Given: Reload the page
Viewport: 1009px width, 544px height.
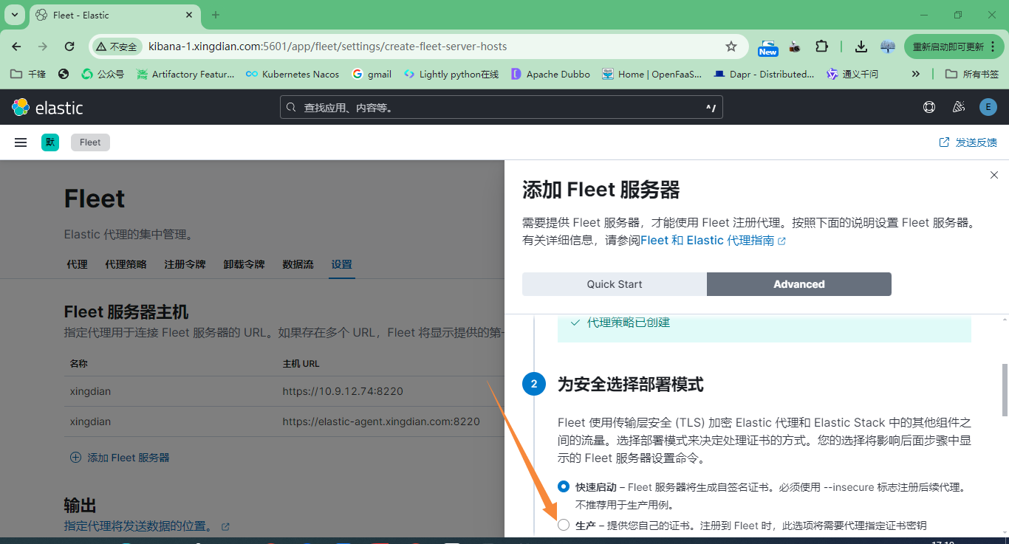Looking at the screenshot, I should pos(69,47).
